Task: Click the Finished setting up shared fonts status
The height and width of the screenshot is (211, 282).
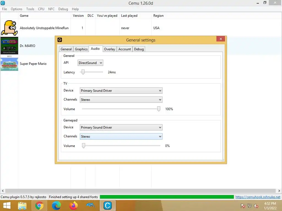Action: pos(73,197)
